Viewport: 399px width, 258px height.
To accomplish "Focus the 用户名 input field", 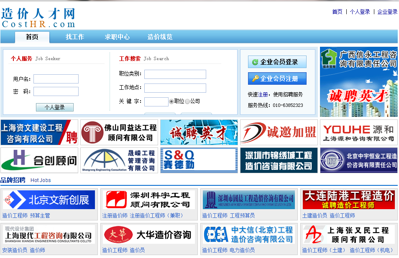I will [x=56, y=79].
